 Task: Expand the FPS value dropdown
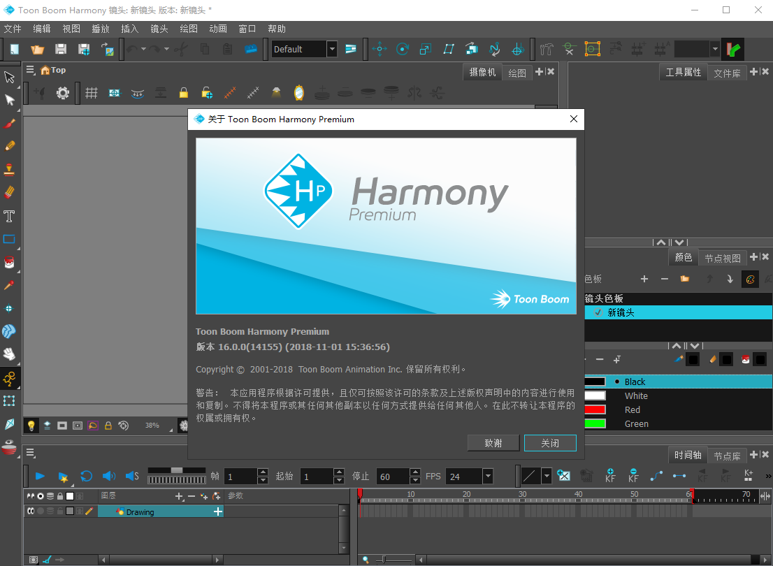pyautogui.click(x=487, y=477)
